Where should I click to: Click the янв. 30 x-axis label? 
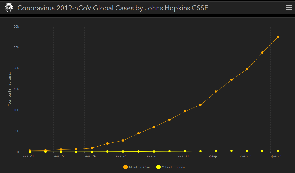(183, 156)
